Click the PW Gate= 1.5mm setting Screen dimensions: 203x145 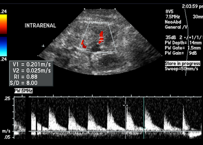click(183, 48)
